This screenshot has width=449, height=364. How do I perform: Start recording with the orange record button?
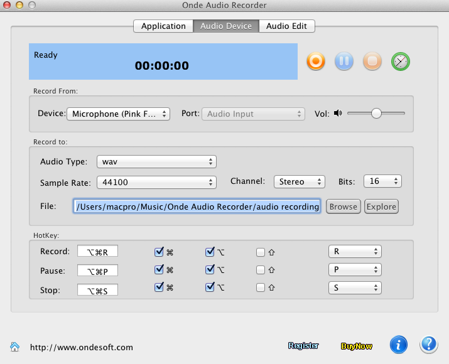click(316, 62)
